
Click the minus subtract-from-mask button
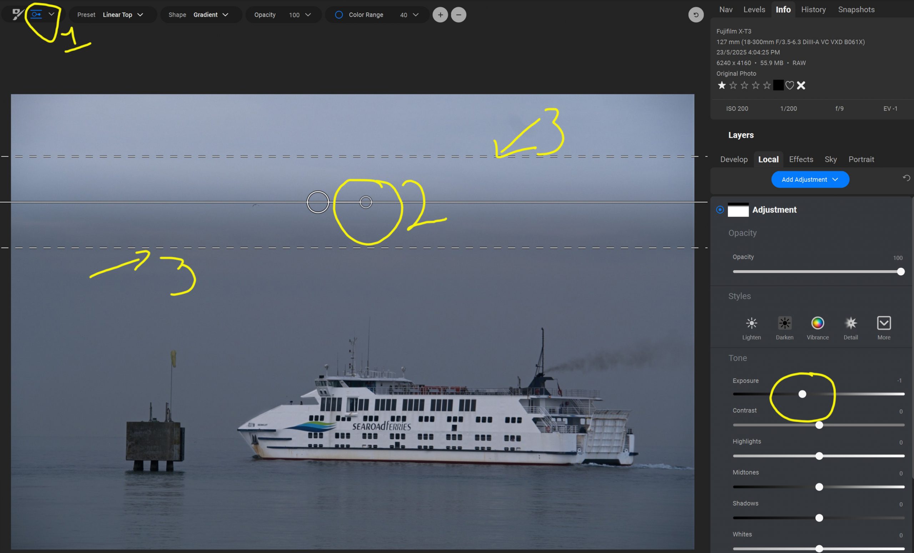458,15
